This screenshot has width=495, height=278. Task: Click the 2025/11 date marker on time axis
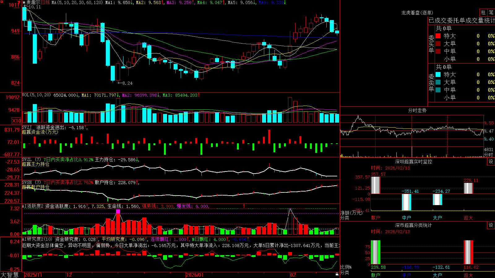[33, 275]
